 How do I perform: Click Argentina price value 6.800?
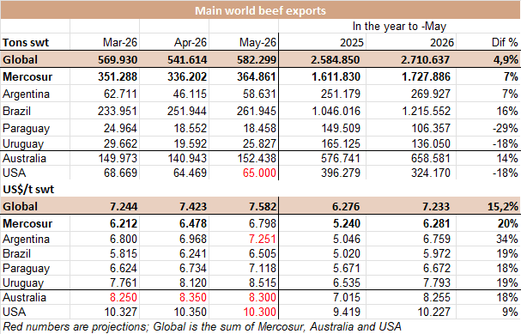click(124, 239)
